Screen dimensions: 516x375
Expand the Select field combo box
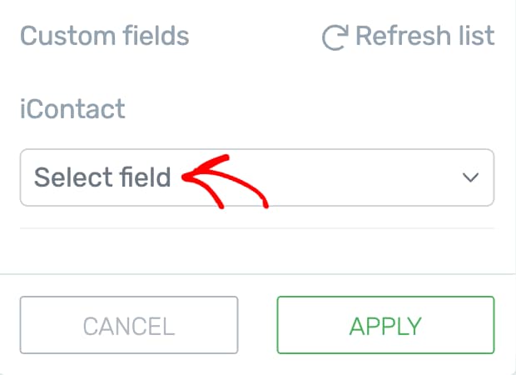pyautogui.click(x=256, y=177)
